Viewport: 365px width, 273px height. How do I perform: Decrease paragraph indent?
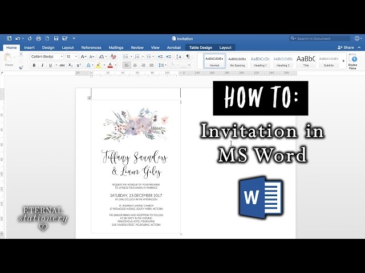(160, 56)
